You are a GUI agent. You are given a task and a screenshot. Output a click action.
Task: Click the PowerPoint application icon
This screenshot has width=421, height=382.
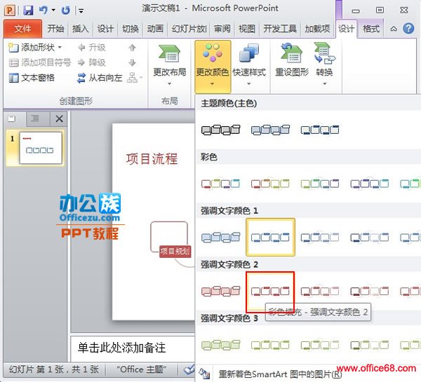coord(10,11)
